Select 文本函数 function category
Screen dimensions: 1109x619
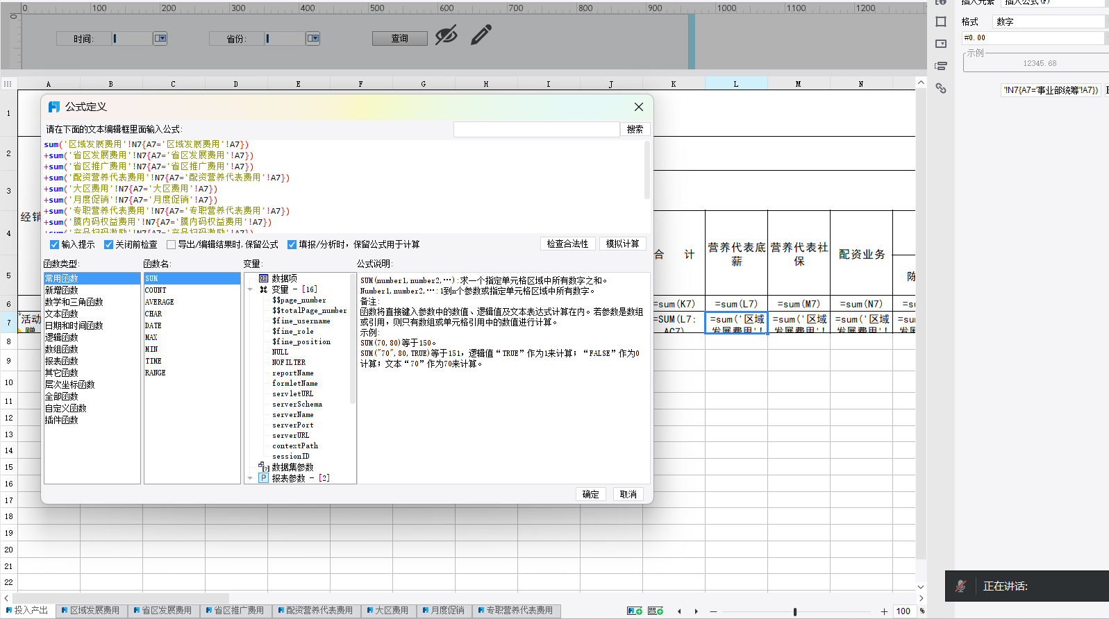[x=92, y=314]
